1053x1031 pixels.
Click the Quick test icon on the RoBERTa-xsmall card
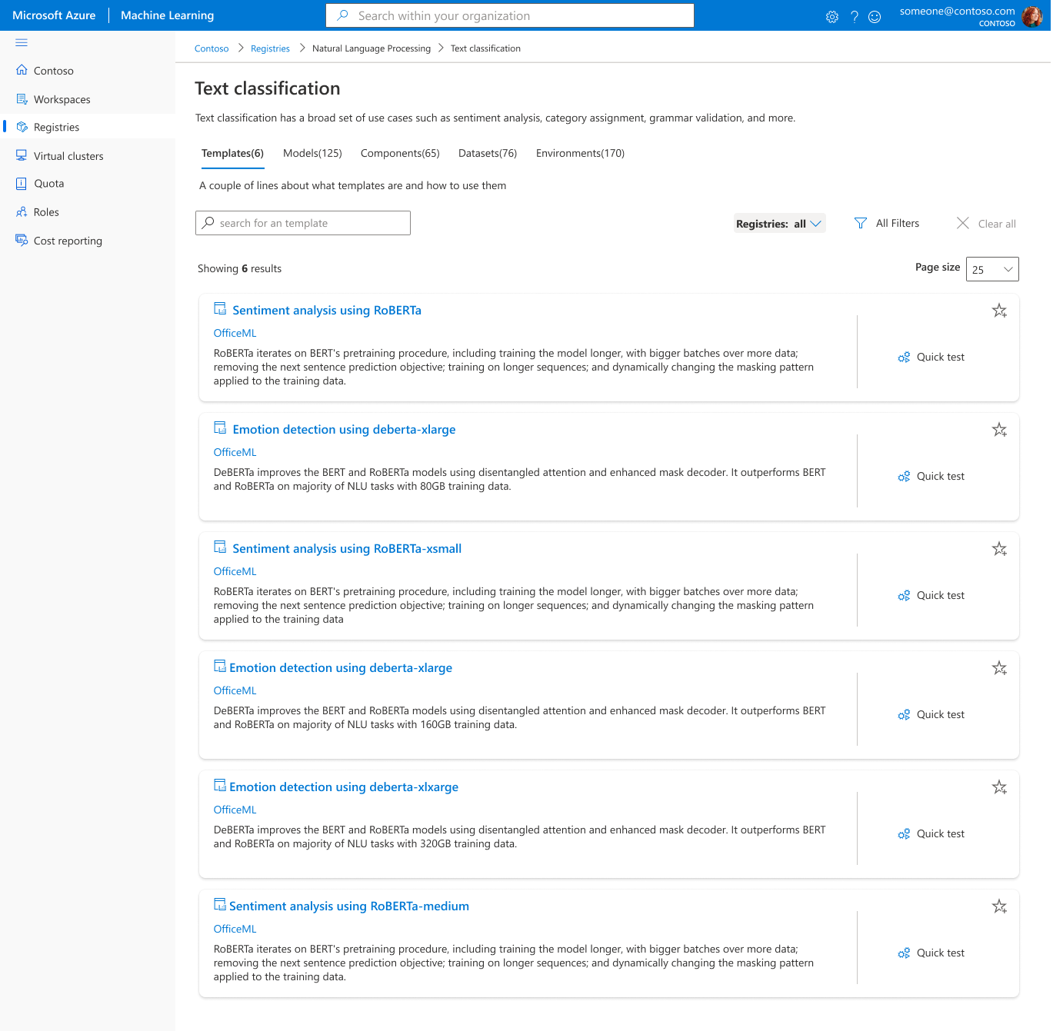tap(904, 596)
